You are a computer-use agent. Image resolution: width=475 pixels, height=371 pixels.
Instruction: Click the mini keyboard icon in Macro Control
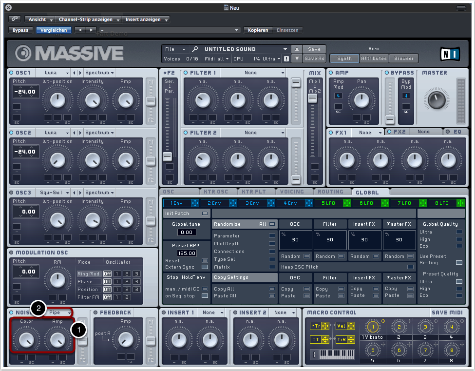click(x=338, y=354)
